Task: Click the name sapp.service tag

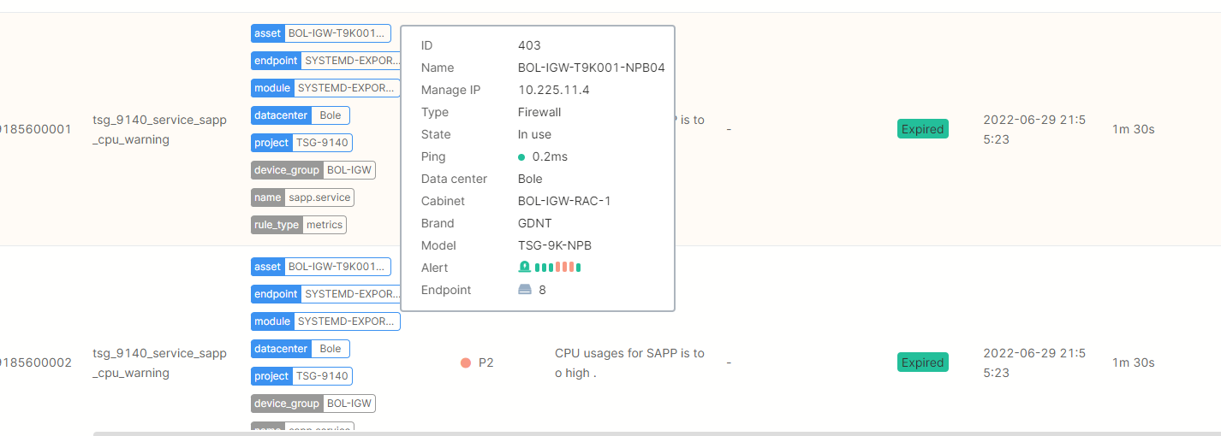Action: click(302, 197)
